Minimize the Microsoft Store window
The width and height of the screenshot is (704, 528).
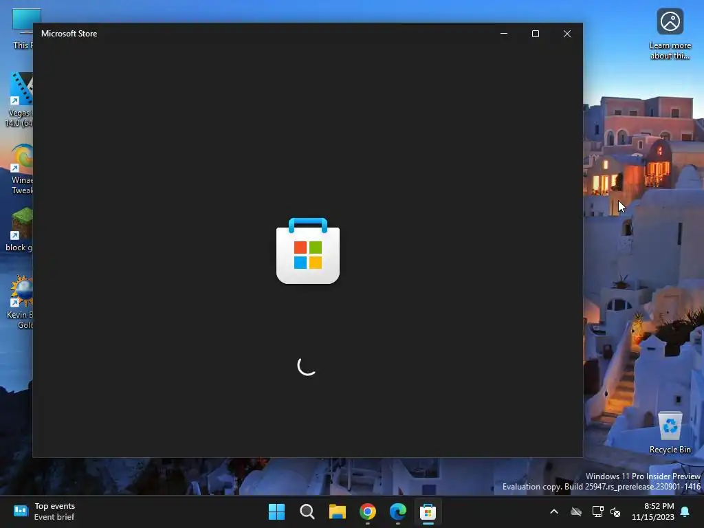[504, 34]
